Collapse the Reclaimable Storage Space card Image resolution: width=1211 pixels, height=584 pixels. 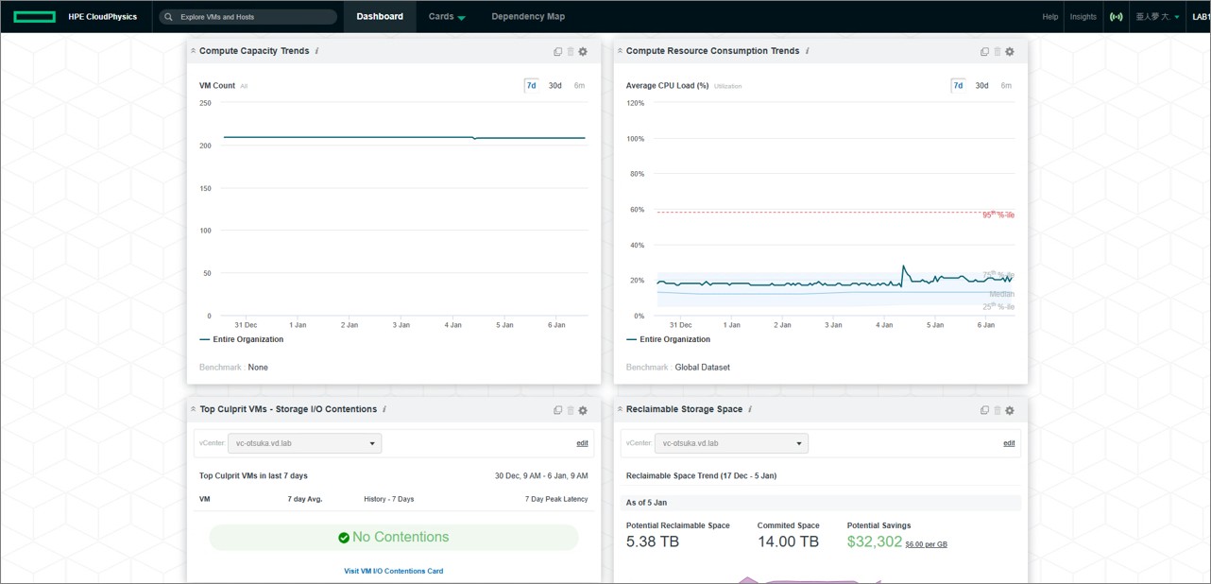click(620, 409)
